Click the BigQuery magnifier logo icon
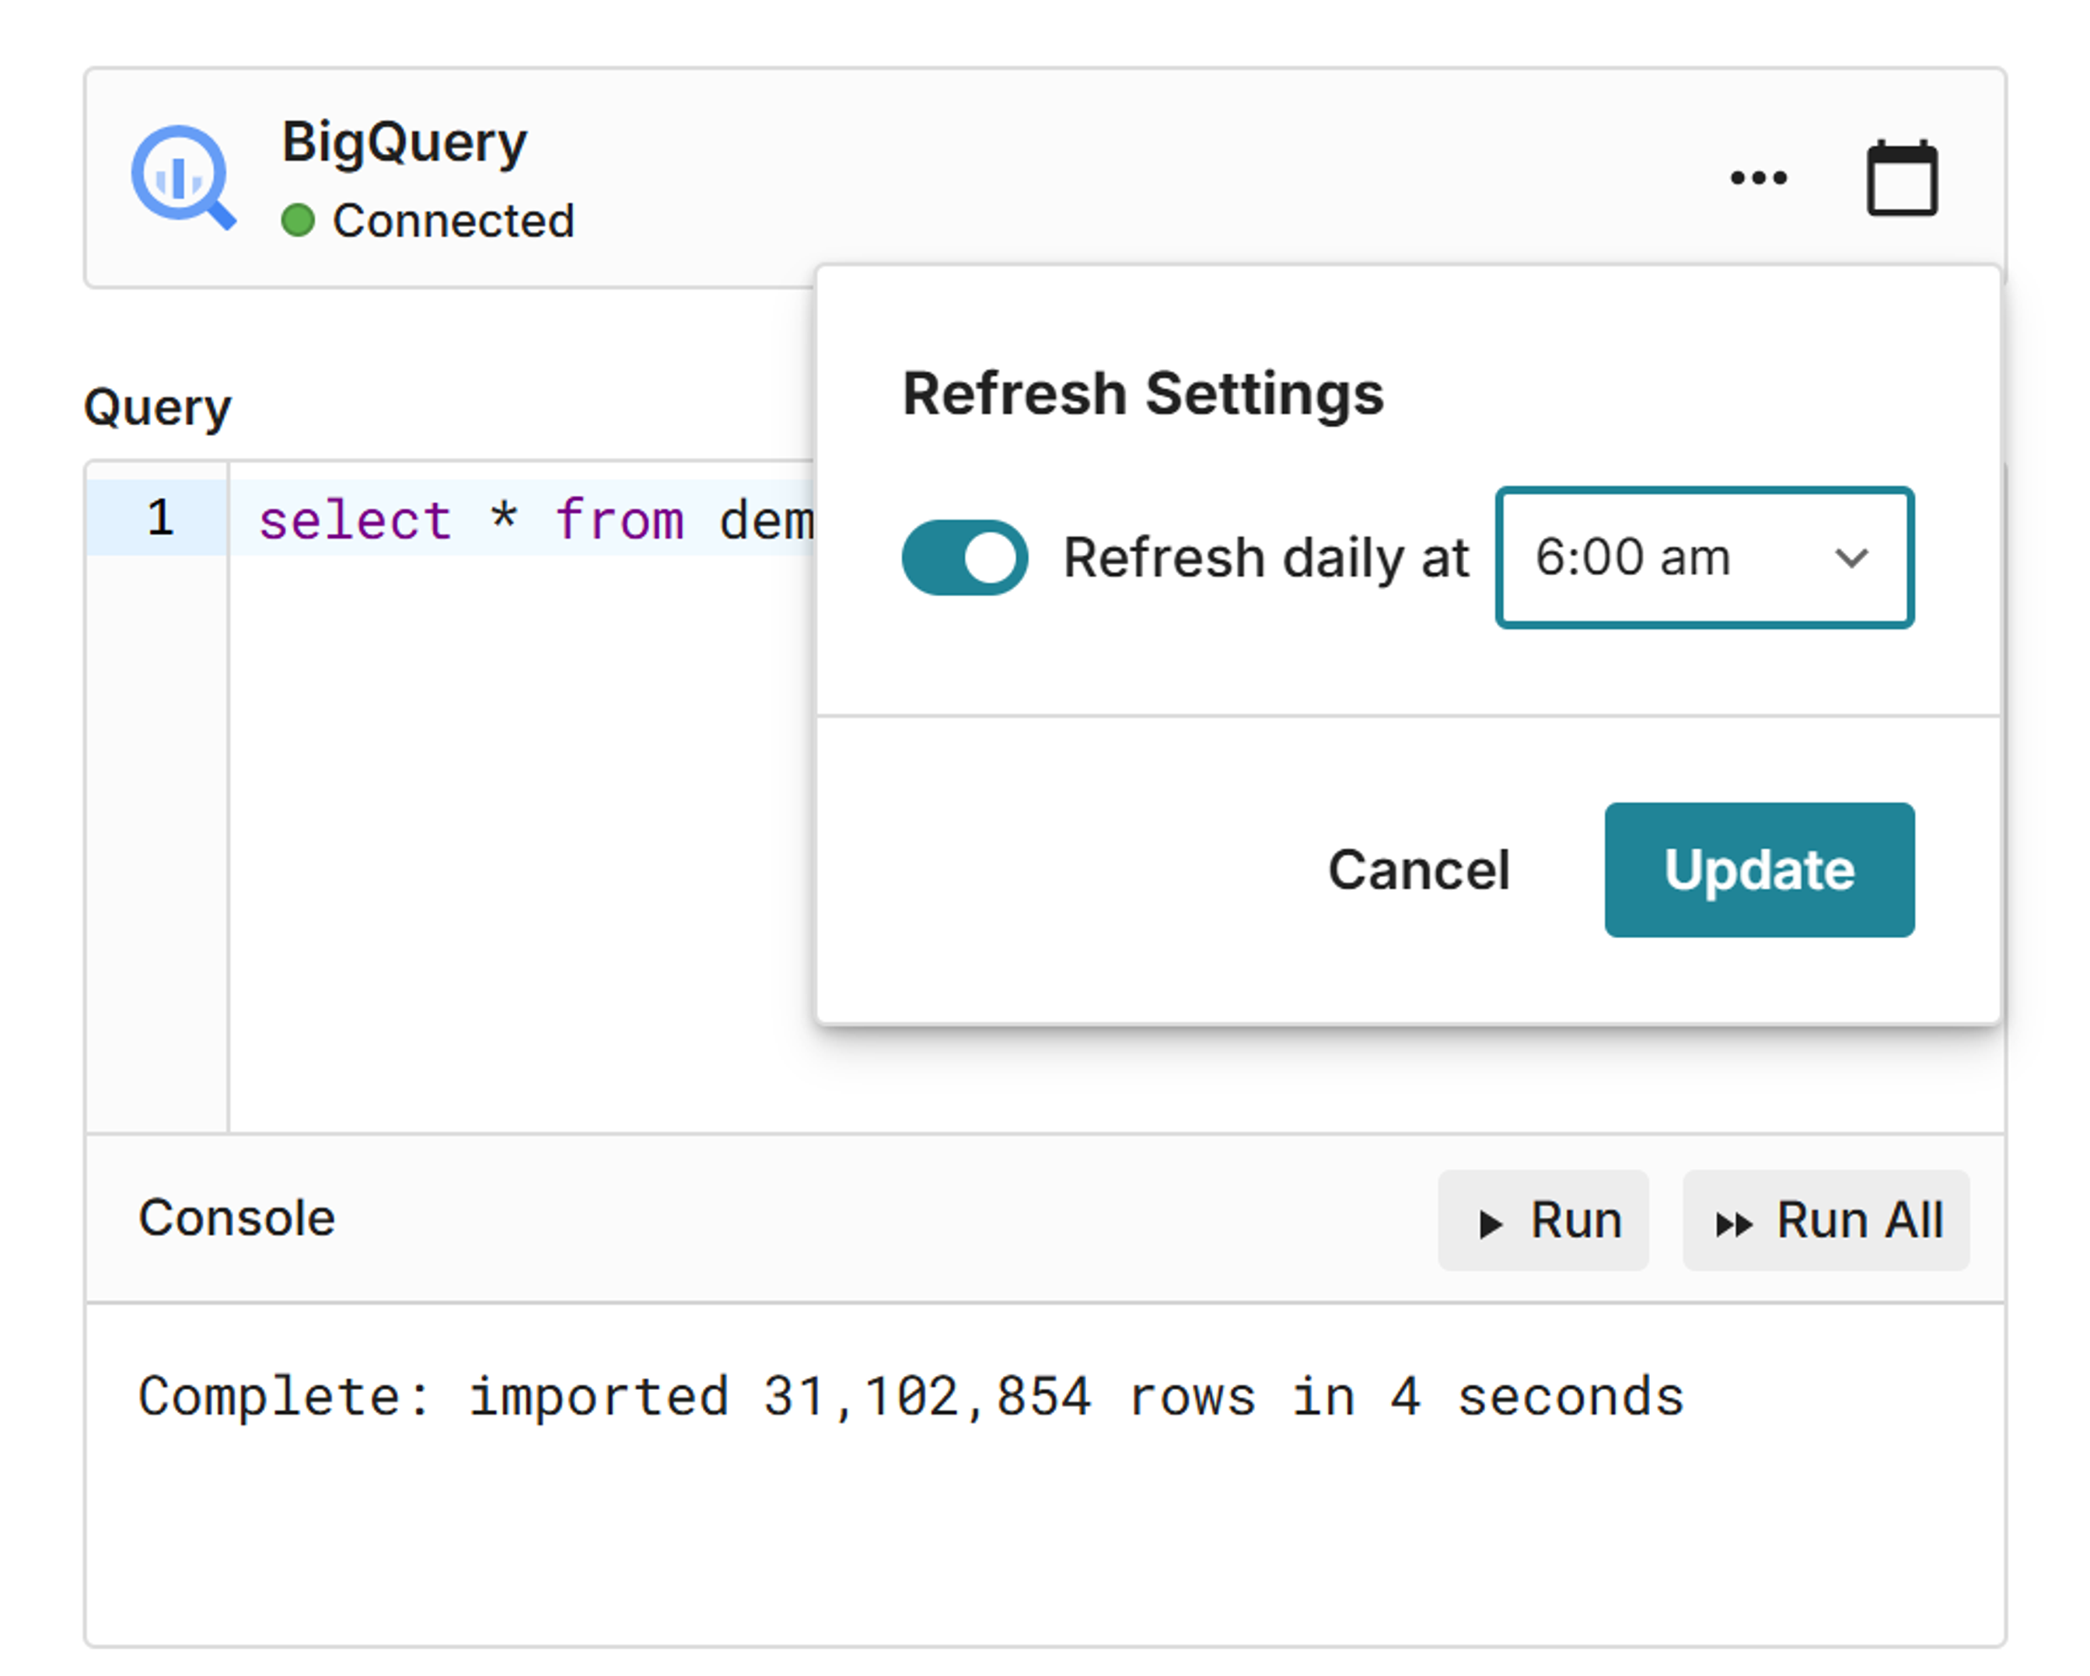This screenshot has width=2090, height=1676. click(x=182, y=177)
